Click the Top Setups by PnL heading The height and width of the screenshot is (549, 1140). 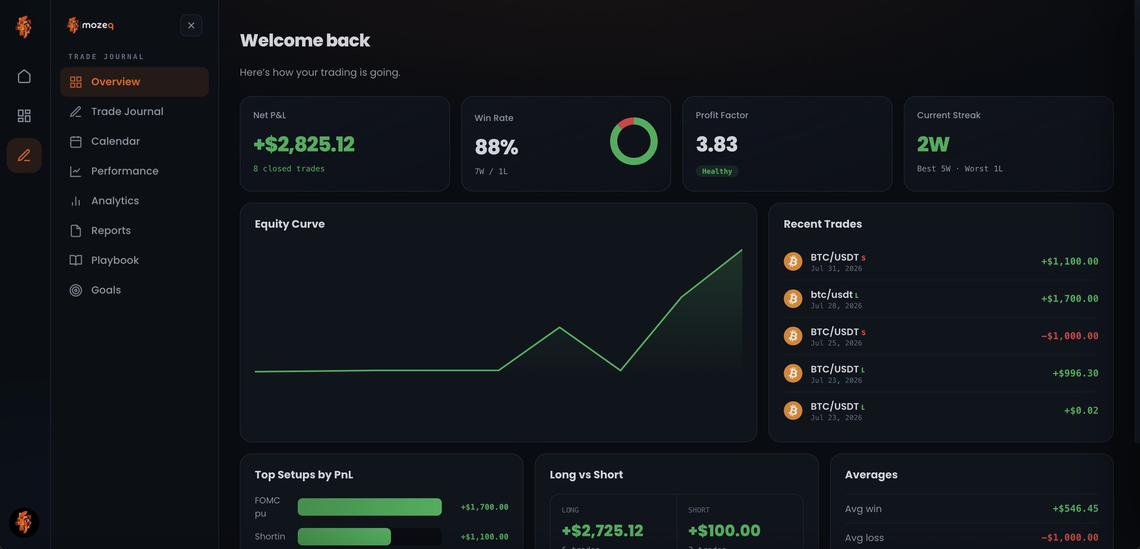tap(304, 474)
